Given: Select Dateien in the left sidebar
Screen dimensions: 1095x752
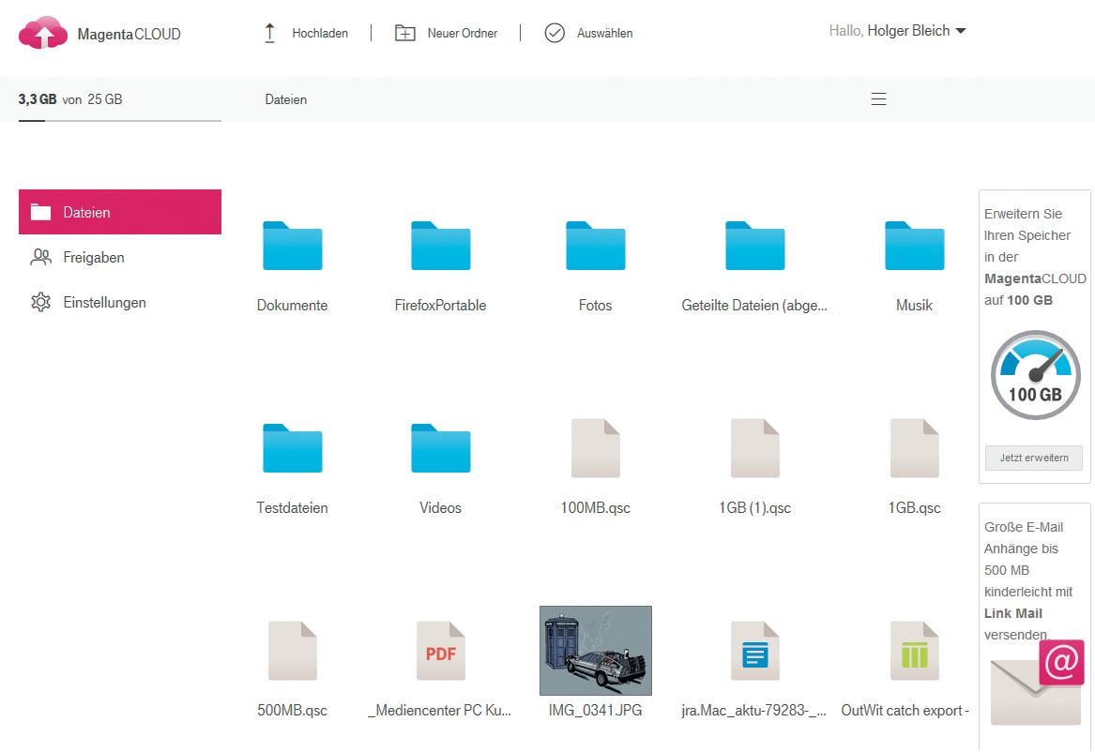Looking at the screenshot, I should pos(120,212).
